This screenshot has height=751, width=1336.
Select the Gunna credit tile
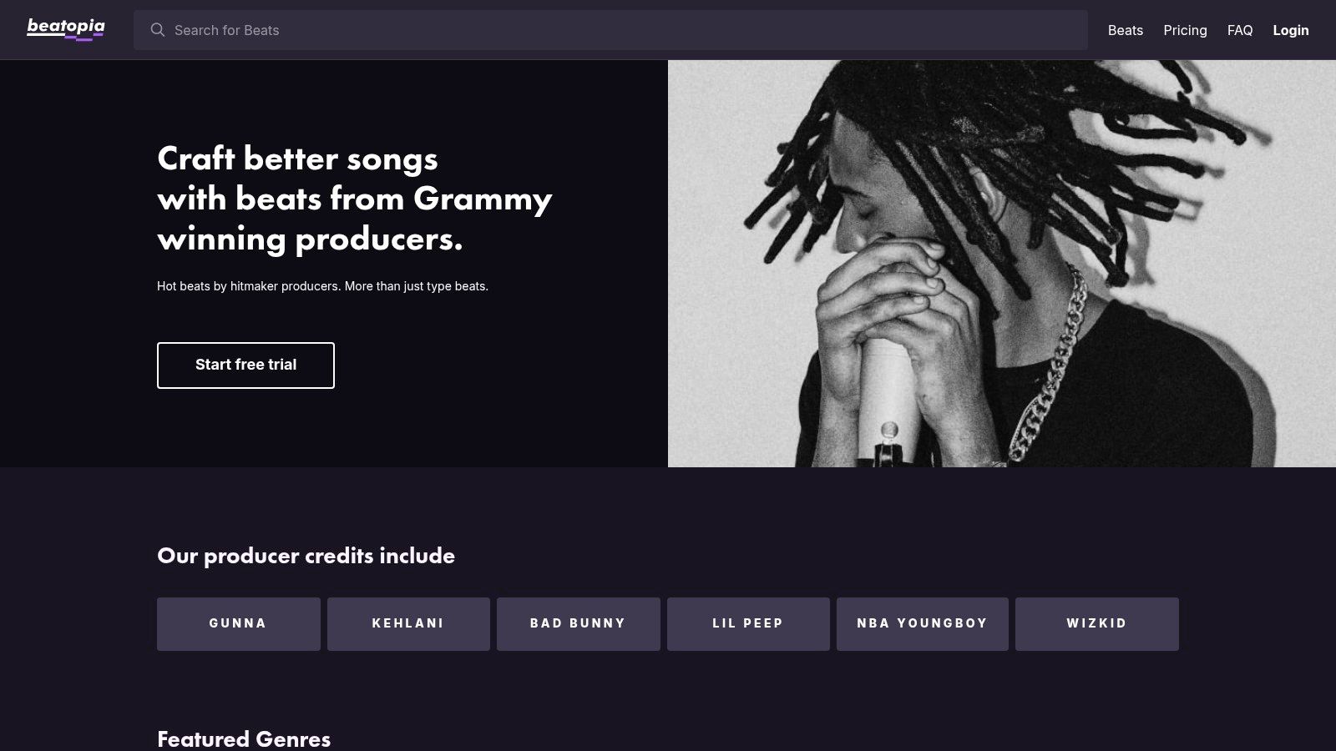pyautogui.click(x=239, y=624)
